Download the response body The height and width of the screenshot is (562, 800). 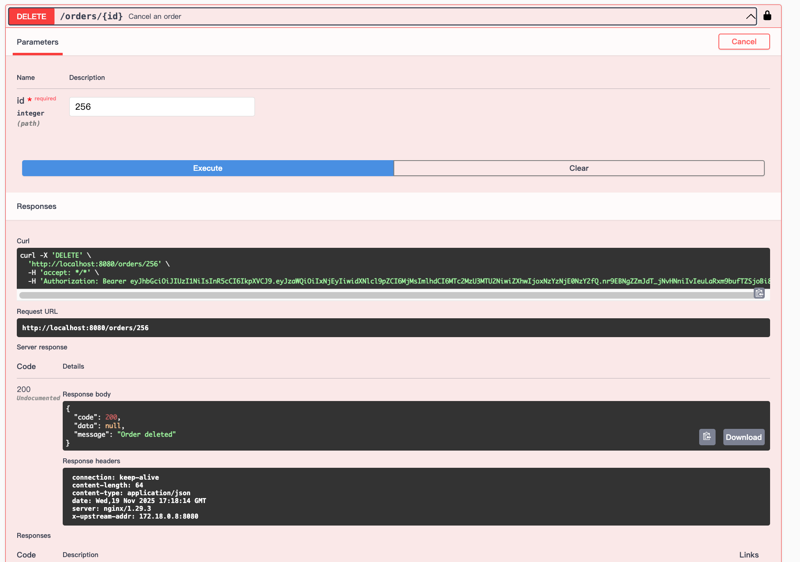(743, 437)
